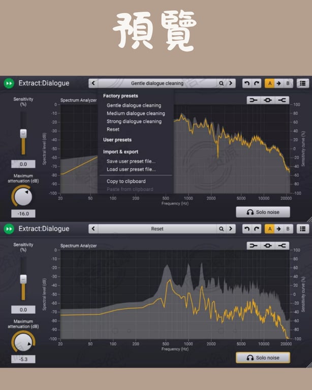Click Maximum attenuation knob in lower plugin
This screenshot has width=312, height=390.
pos(23,342)
